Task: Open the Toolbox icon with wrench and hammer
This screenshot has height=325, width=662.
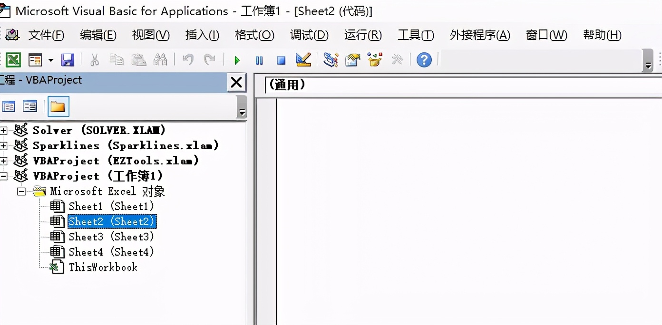Action: tap(397, 60)
